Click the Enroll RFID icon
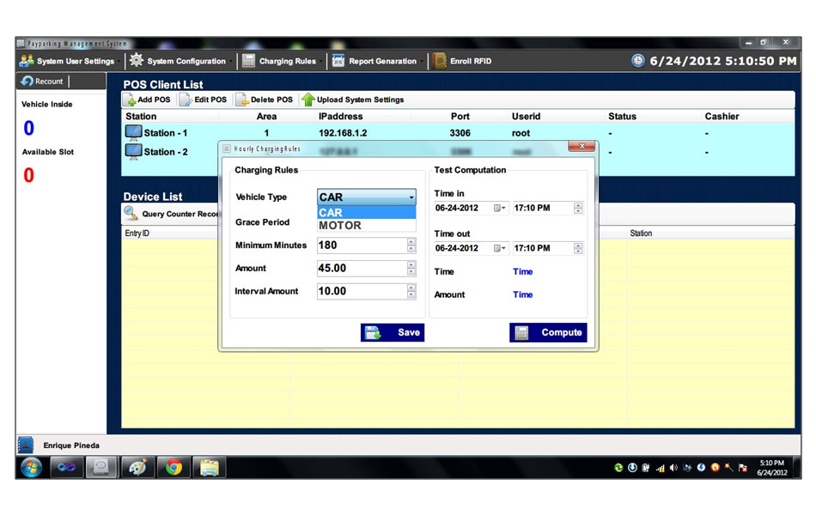The height and width of the screenshot is (515, 816). click(440, 61)
